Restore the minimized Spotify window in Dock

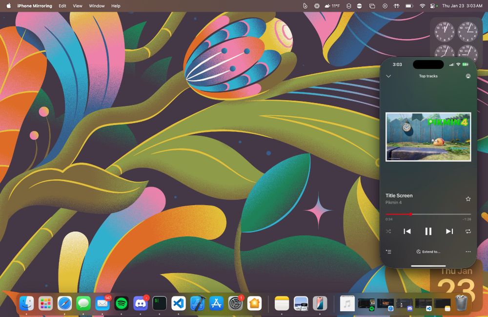click(x=366, y=304)
